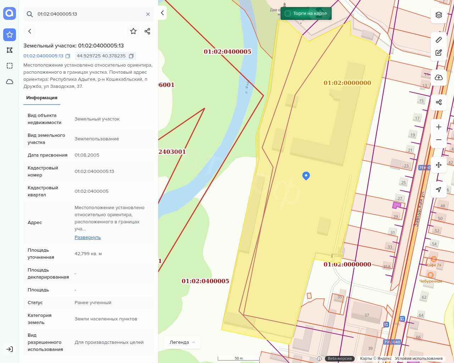Expand the full address with Развернуть

point(88,238)
